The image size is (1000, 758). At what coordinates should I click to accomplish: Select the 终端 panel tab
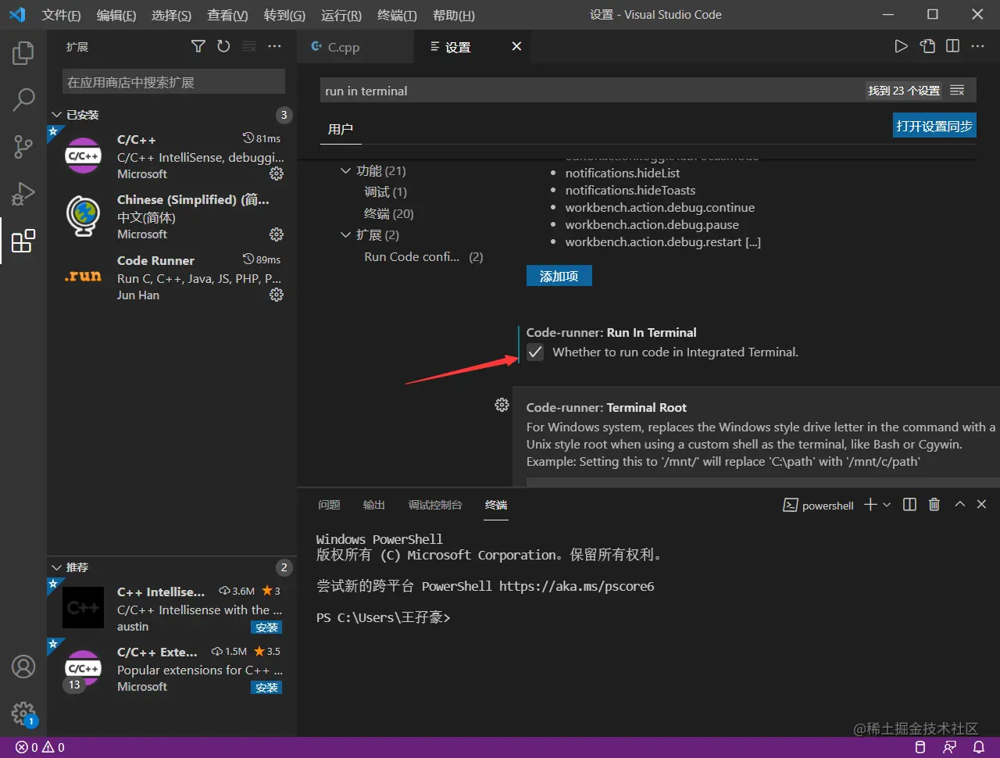[496, 505]
